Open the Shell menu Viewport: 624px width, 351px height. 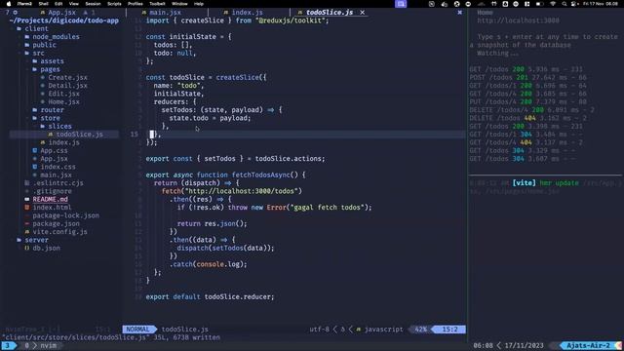click(x=43, y=4)
